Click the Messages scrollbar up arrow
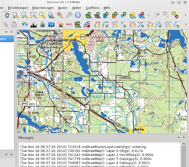This screenshot has height=167, width=189. click(184, 144)
